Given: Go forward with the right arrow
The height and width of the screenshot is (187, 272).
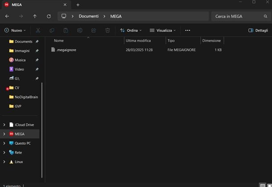Looking at the screenshot, I should 21,16.
